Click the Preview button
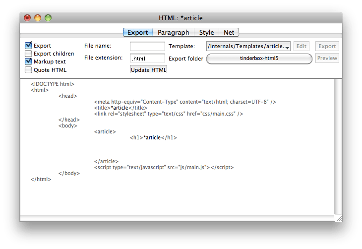 [x=327, y=58]
